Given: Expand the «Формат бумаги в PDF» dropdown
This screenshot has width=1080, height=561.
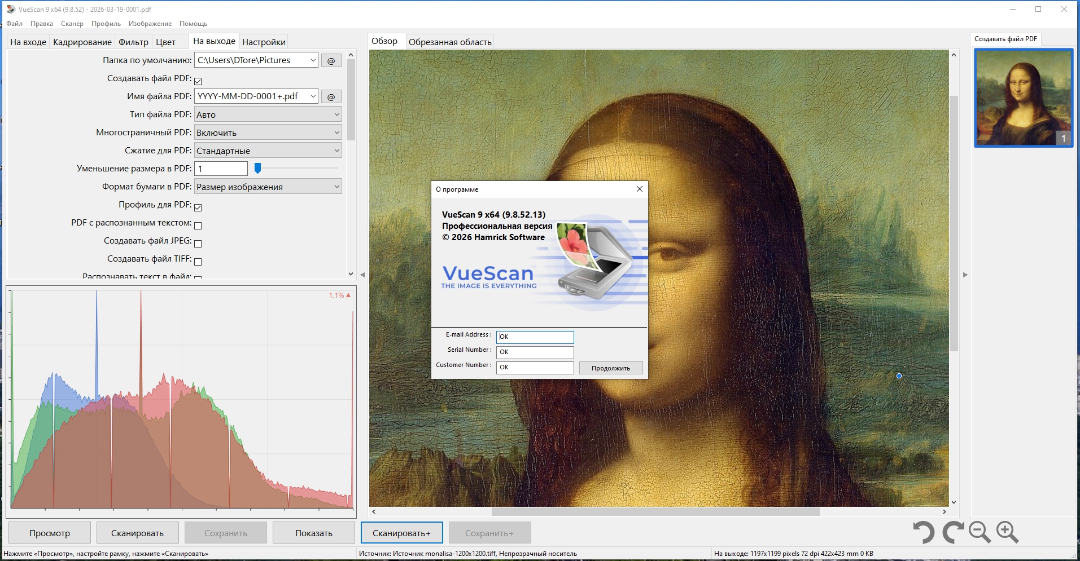Looking at the screenshot, I should tap(268, 187).
